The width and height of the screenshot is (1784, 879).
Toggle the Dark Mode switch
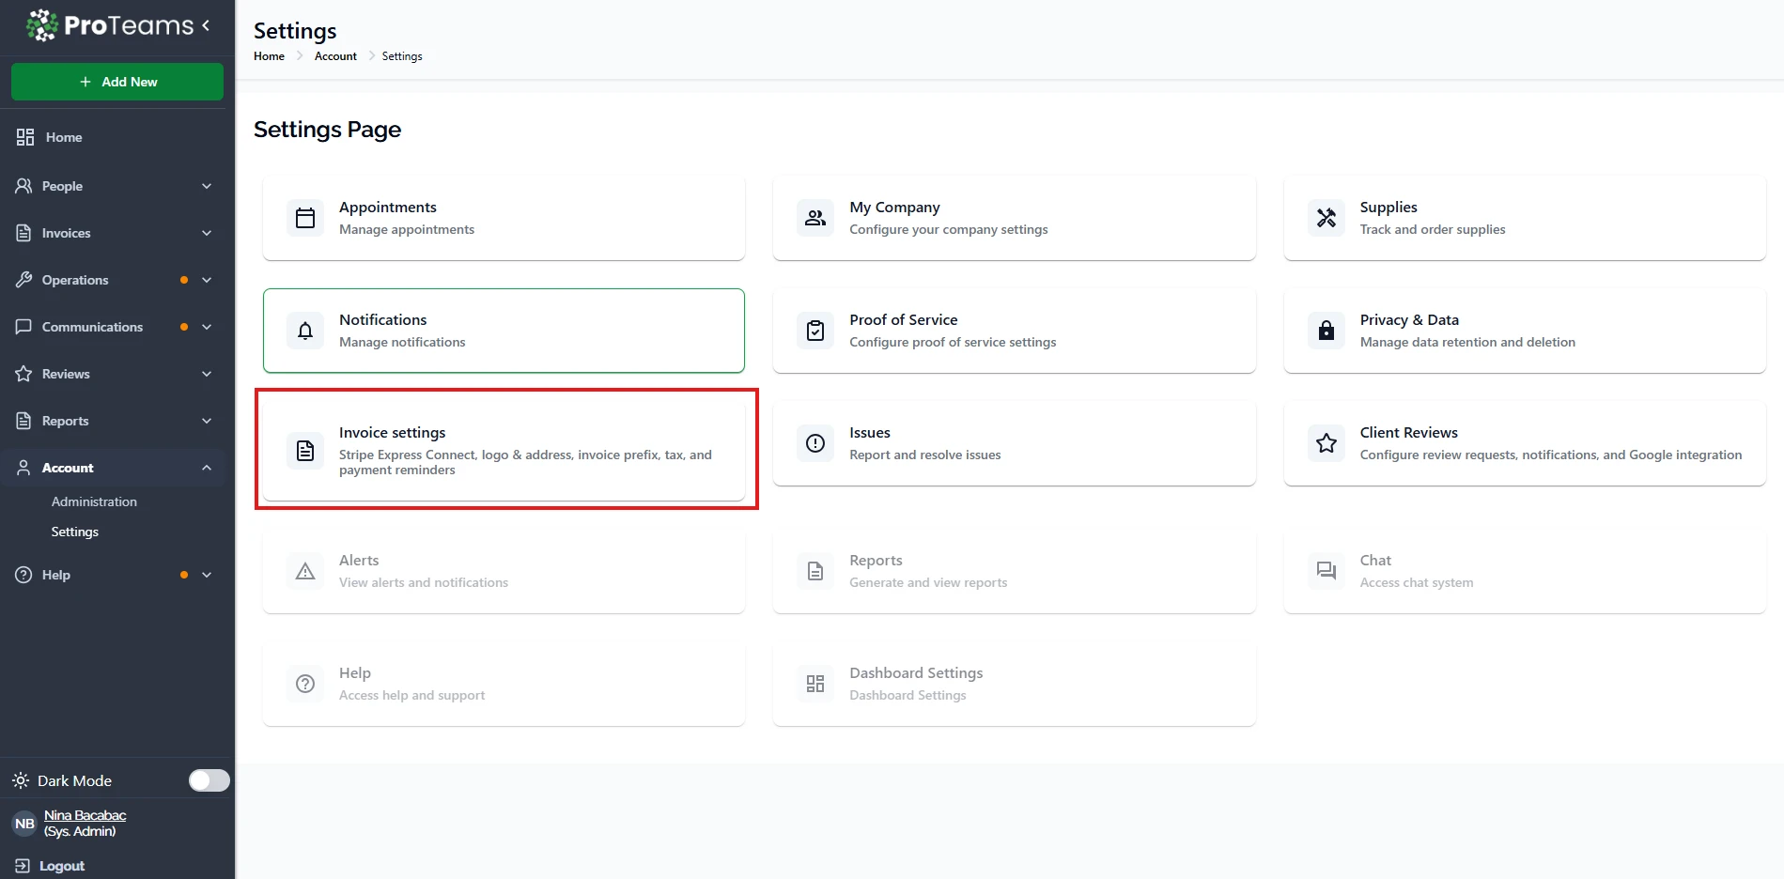coord(209,780)
